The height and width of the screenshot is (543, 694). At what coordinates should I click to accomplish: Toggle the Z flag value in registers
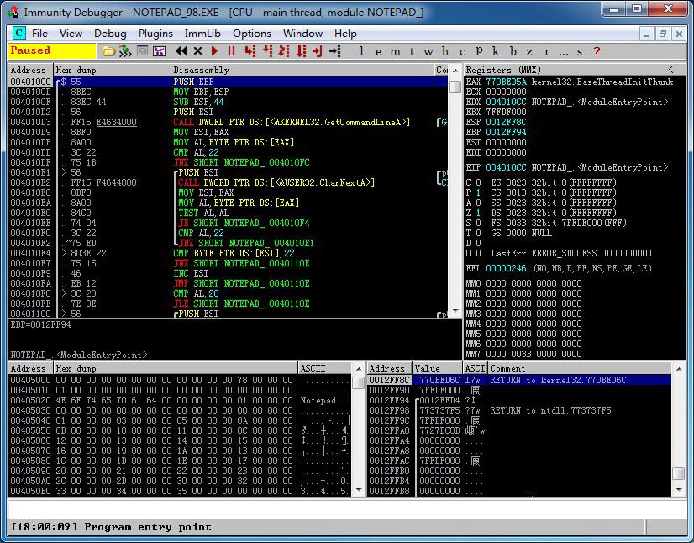coord(478,213)
